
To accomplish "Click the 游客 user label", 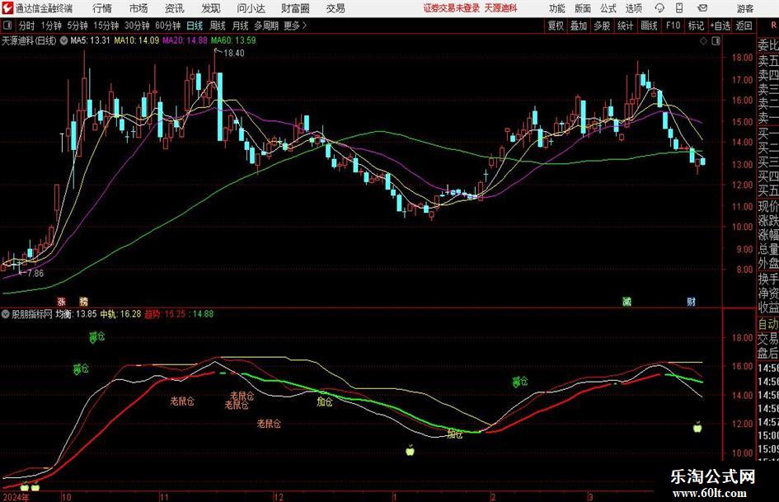I will (x=744, y=8).
